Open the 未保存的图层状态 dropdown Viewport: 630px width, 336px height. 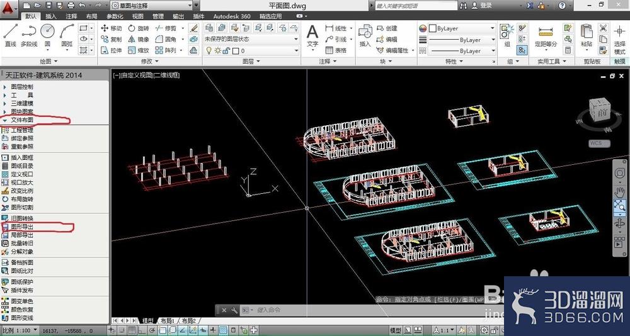(x=251, y=39)
